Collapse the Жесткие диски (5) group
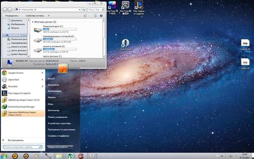Image resolution: width=254 pixels, height=159 pixels. pyautogui.click(x=33, y=22)
